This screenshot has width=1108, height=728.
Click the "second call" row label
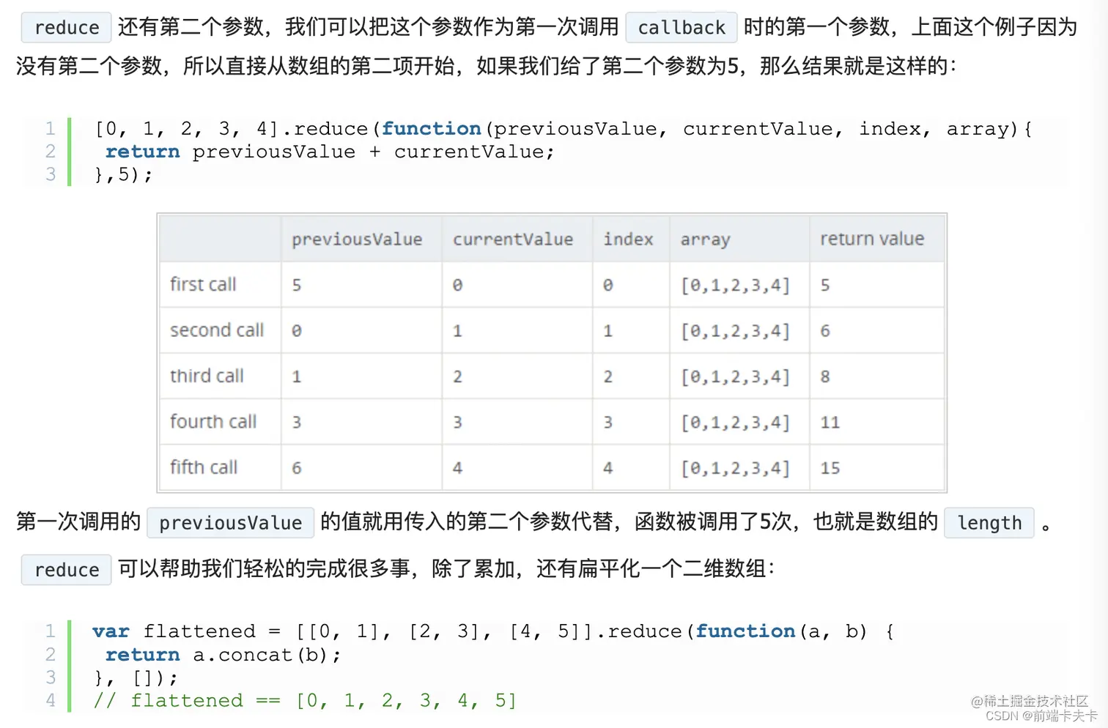tap(217, 330)
